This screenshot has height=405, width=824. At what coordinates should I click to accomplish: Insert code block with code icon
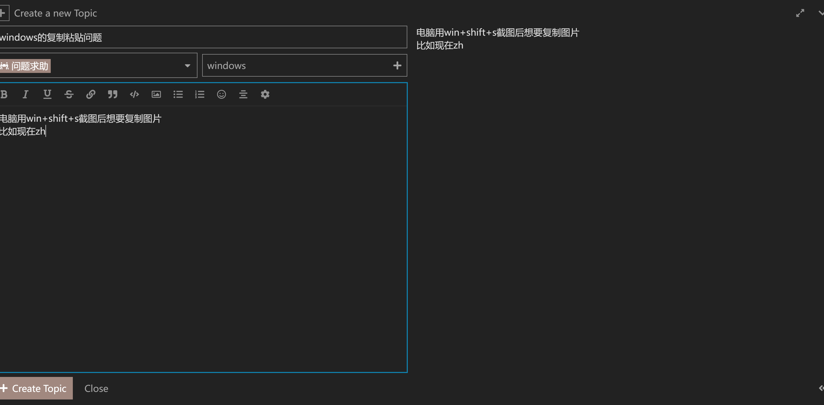click(134, 94)
